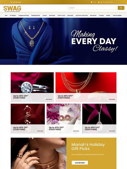This screenshot has height=169, width=127.
Task: Open the Tools & Supplies menu
Action: tap(117, 15)
